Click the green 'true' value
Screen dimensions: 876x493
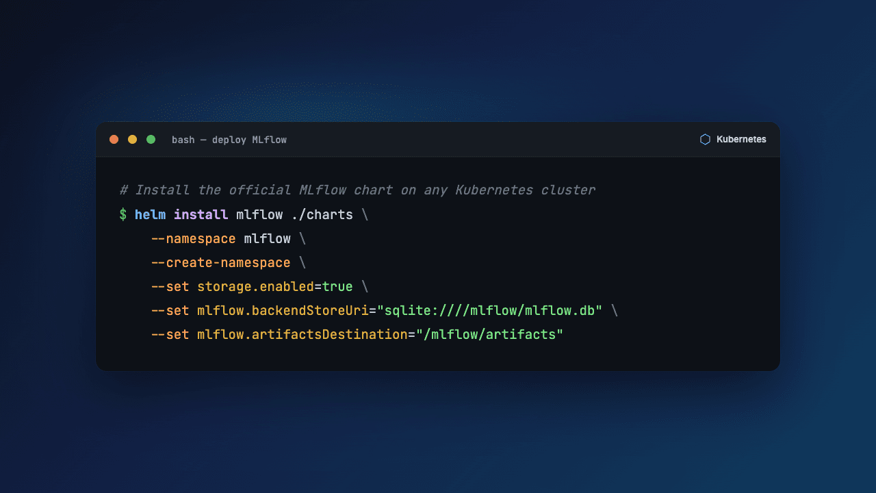tap(337, 287)
